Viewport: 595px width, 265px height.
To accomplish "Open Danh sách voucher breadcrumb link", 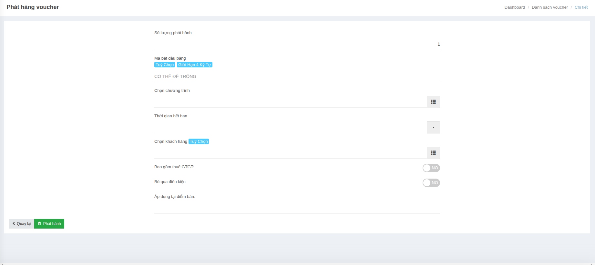I will (x=549, y=7).
